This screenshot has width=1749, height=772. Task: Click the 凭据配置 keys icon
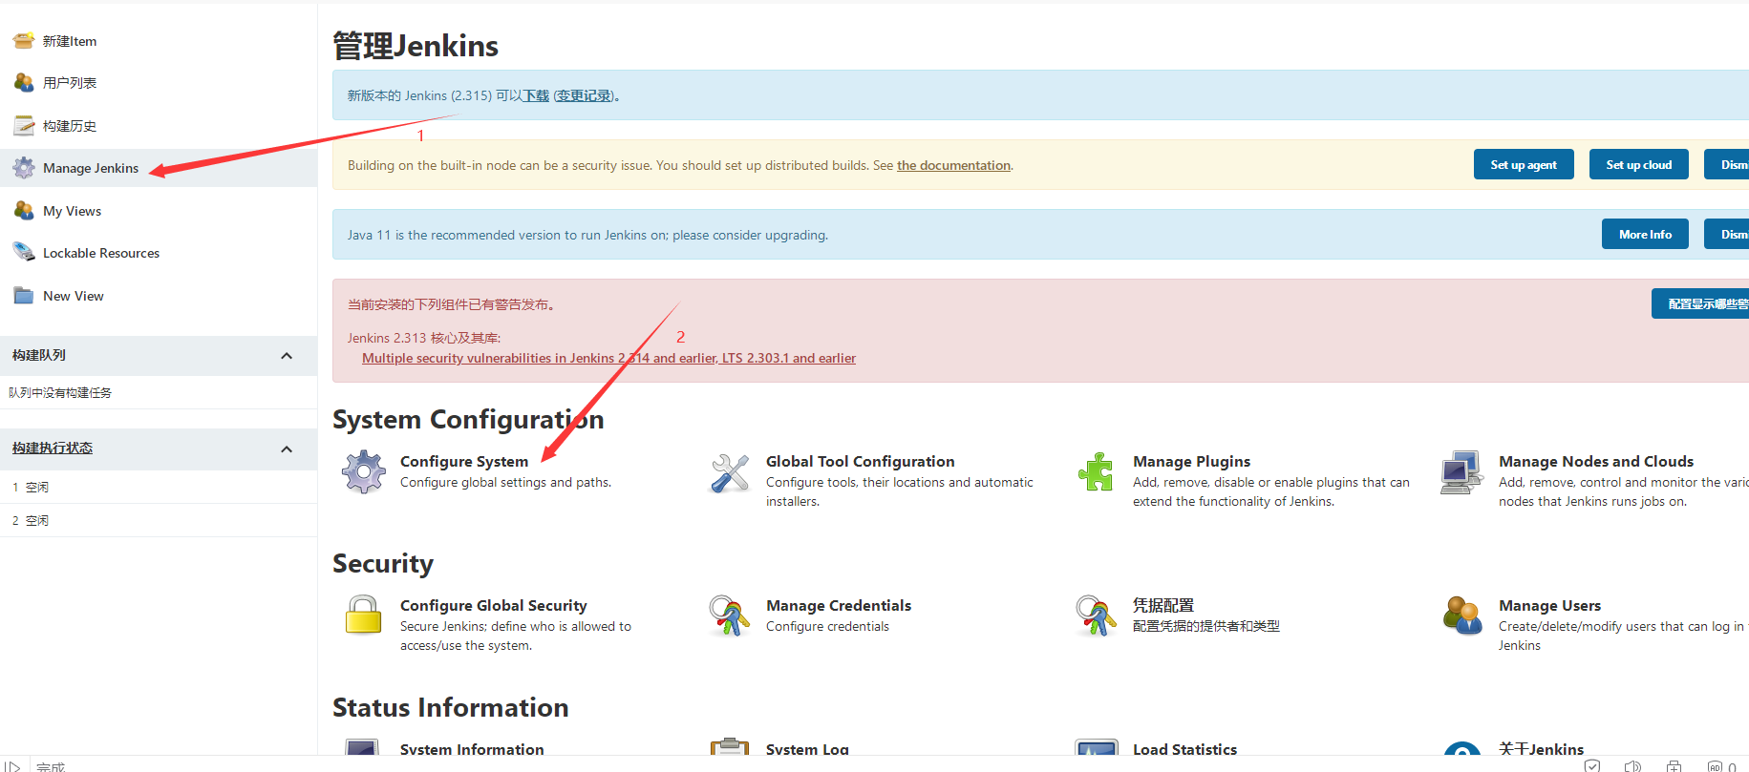(x=1097, y=616)
